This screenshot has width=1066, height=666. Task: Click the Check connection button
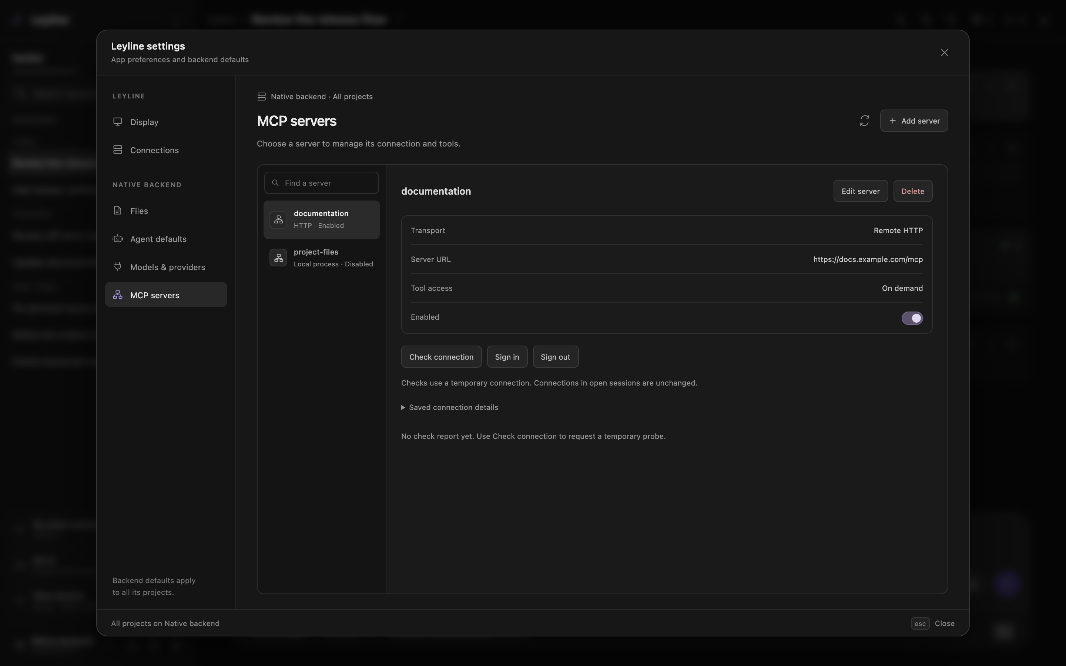pyautogui.click(x=441, y=357)
